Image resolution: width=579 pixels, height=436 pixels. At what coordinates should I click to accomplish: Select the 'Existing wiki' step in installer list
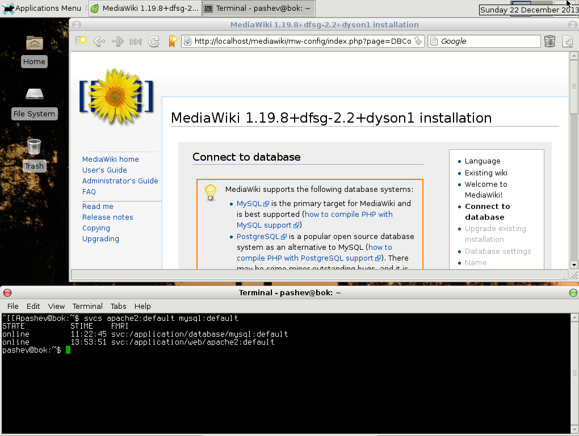click(486, 173)
